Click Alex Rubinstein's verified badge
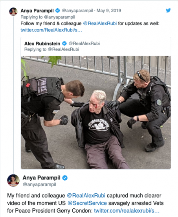The height and width of the screenshot is (217, 178). click(x=64, y=43)
